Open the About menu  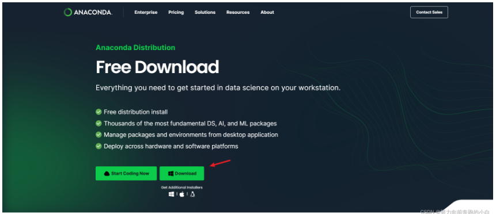[267, 12]
